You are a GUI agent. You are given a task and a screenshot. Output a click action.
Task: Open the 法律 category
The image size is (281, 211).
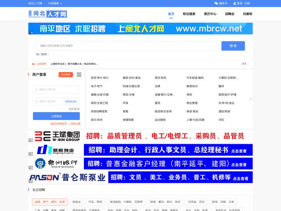pyautogui.click(x=157, y=86)
